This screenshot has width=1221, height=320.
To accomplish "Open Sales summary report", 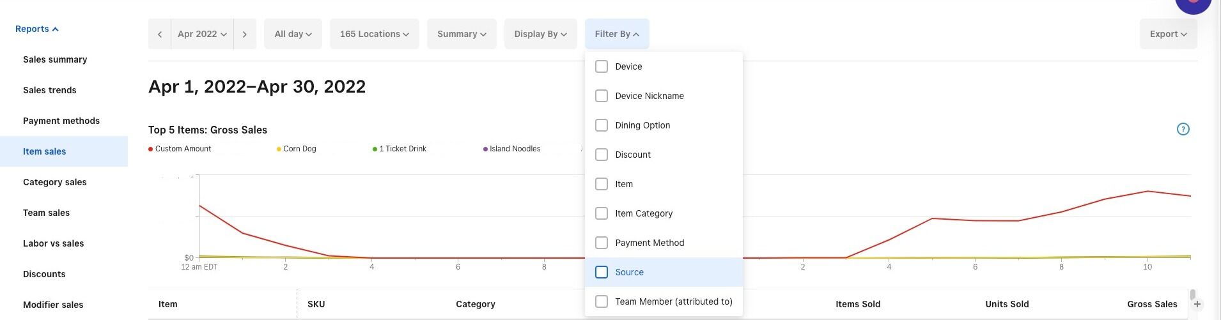I will click(55, 59).
